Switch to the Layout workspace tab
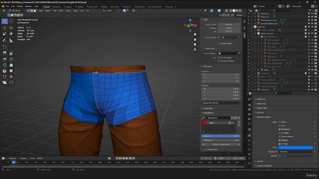The width and height of the screenshot is (319, 179). point(46,6)
